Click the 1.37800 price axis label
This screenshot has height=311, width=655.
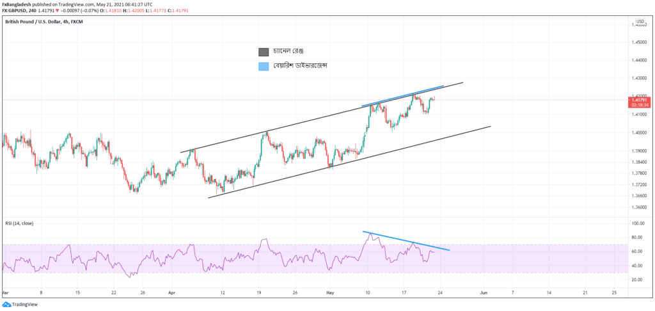tap(640, 173)
